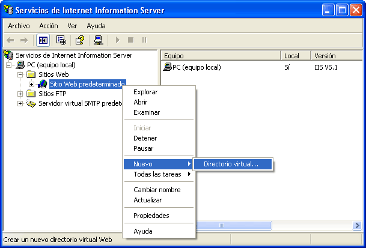Image resolution: width=366 pixels, height=248 pixels.
Task: Click the SMTP virtual server mail icon
Action: [x=31, y=103]
